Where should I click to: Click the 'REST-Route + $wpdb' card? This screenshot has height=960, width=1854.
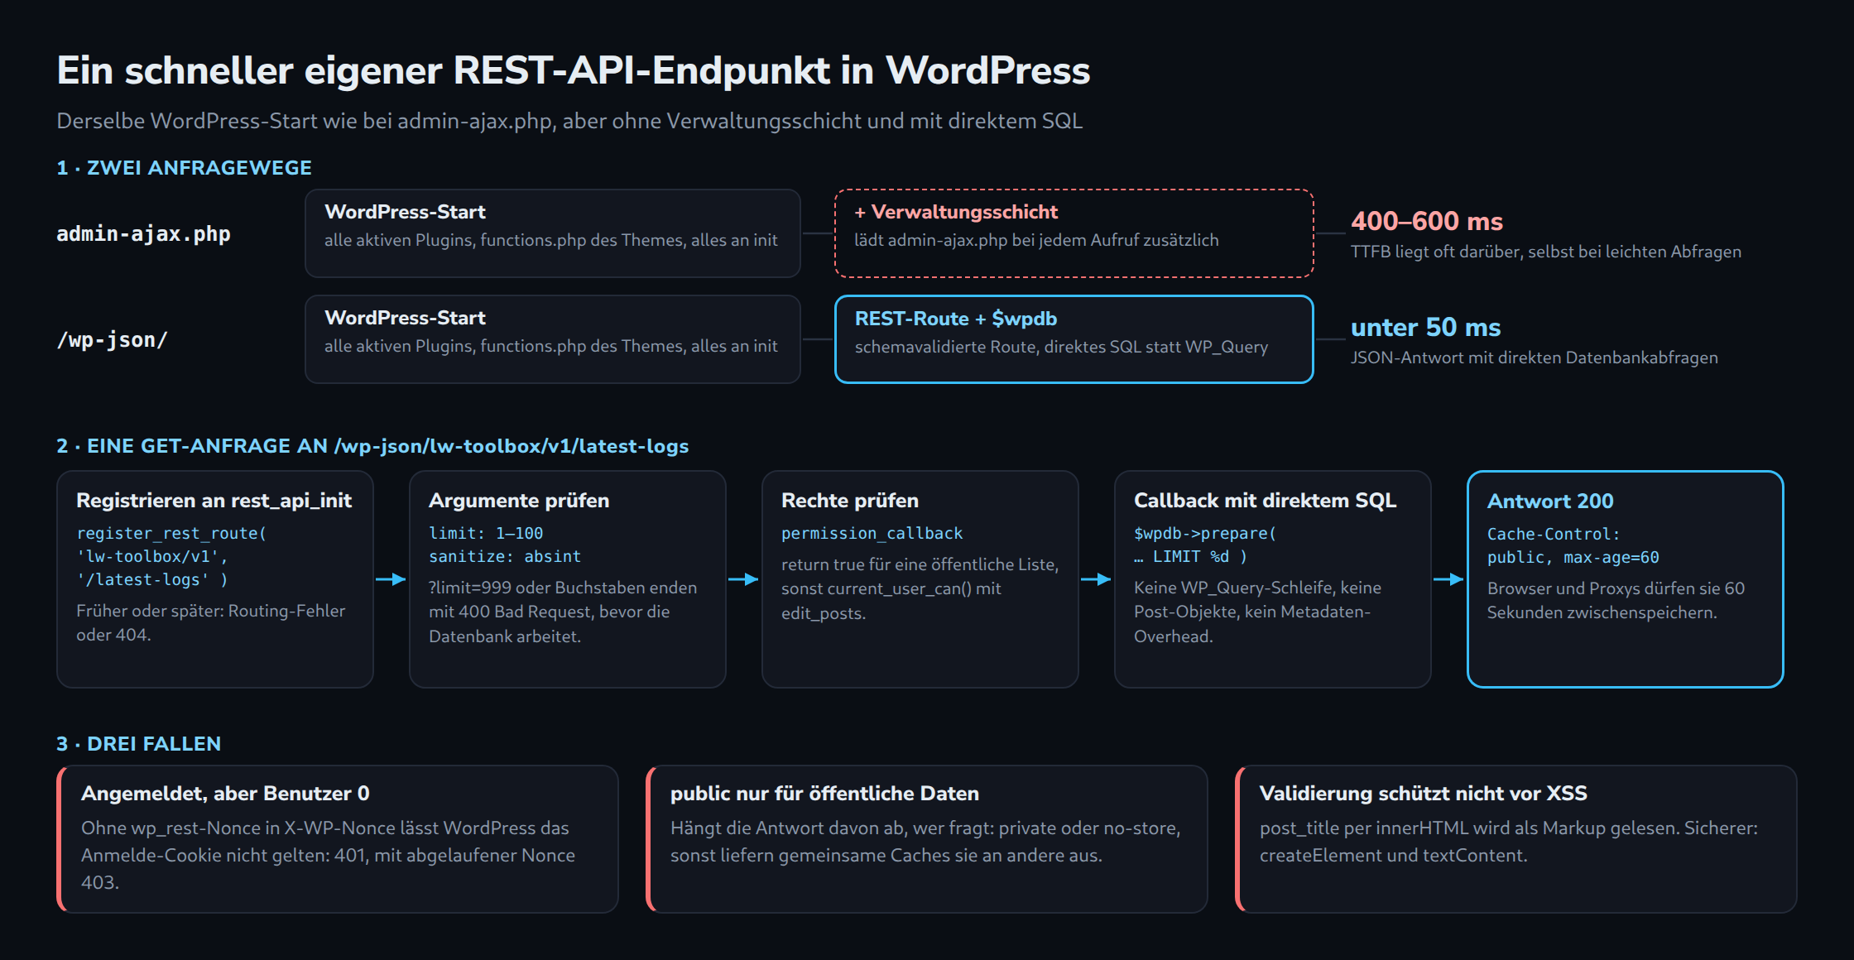tap(1073, 339)
